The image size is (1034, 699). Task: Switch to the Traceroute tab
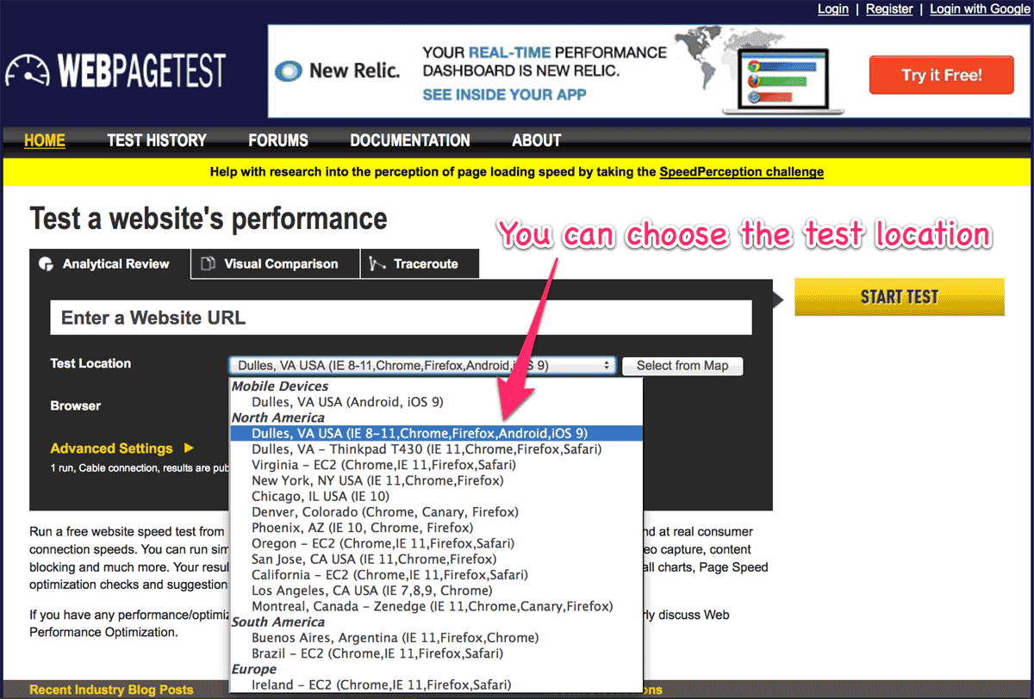pyautogui.click(x=419, y=264)
